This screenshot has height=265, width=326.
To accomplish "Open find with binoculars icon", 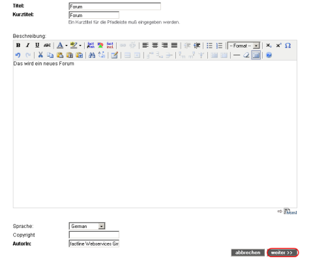I will [92, 55].
